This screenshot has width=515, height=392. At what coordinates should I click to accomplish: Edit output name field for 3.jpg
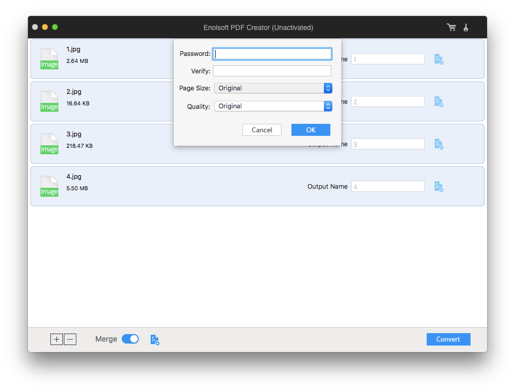point(388,144)
